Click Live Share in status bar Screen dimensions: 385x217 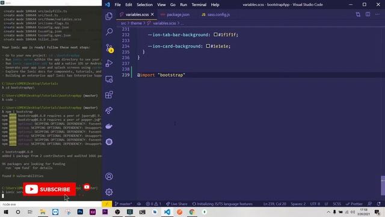(x=176, y=204)
